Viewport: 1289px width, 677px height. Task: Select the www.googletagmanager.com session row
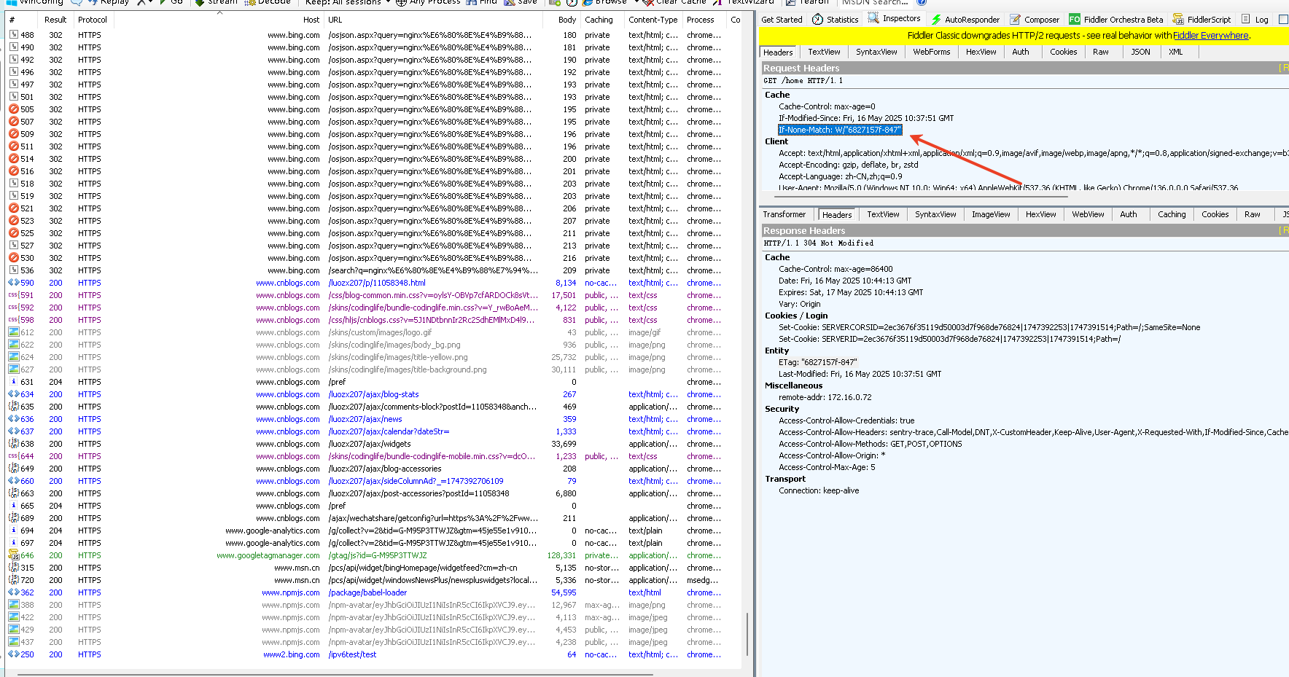(372, 555)
